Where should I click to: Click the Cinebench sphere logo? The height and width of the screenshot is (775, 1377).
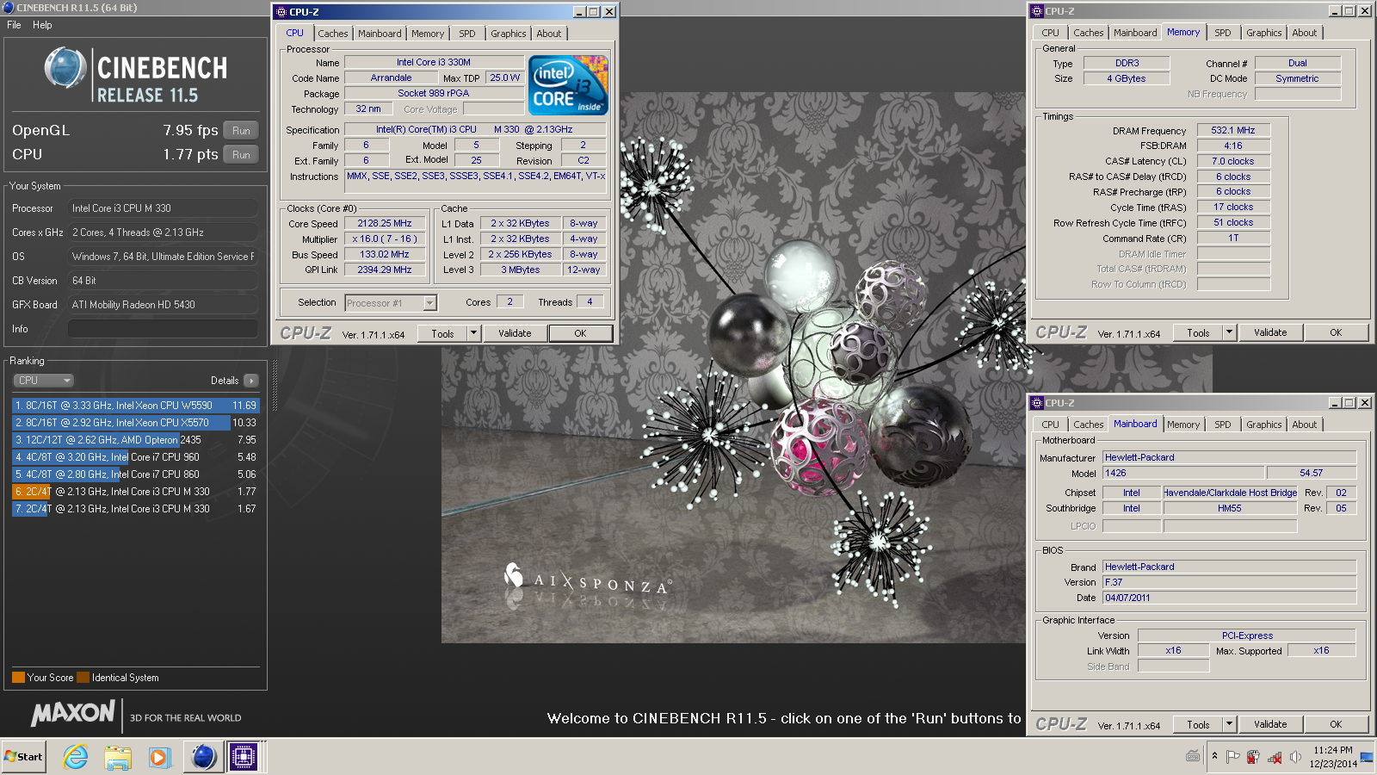tap(65, 68)
